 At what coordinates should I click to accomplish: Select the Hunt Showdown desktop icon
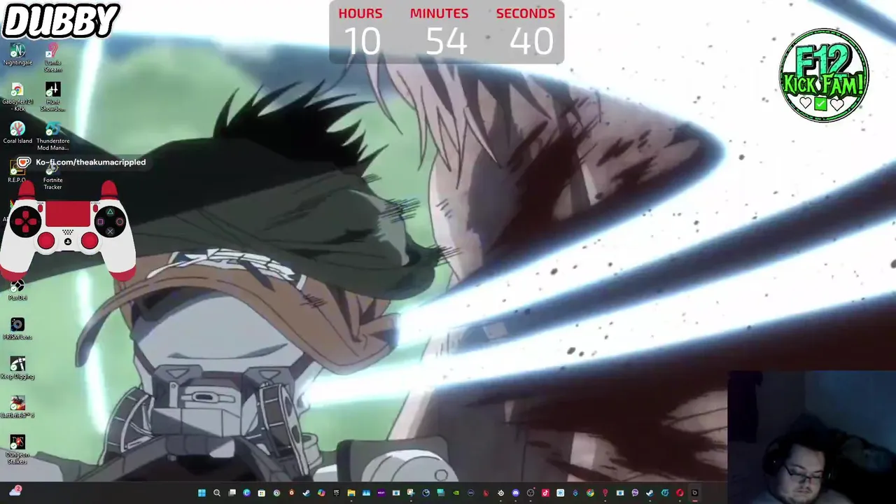tap(52, 97)
